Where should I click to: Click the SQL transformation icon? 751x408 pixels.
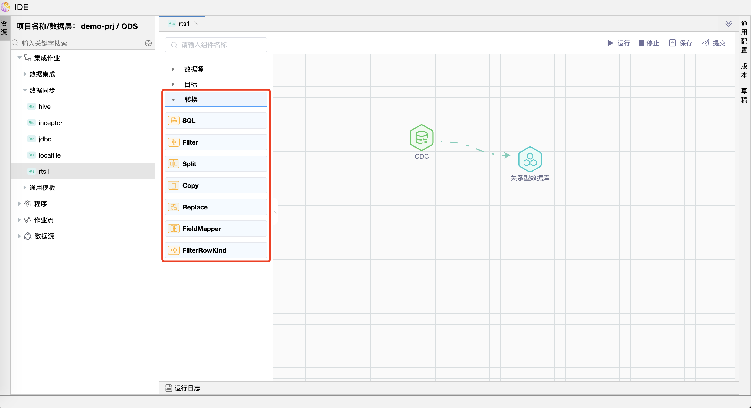click(x=174, y=121)
